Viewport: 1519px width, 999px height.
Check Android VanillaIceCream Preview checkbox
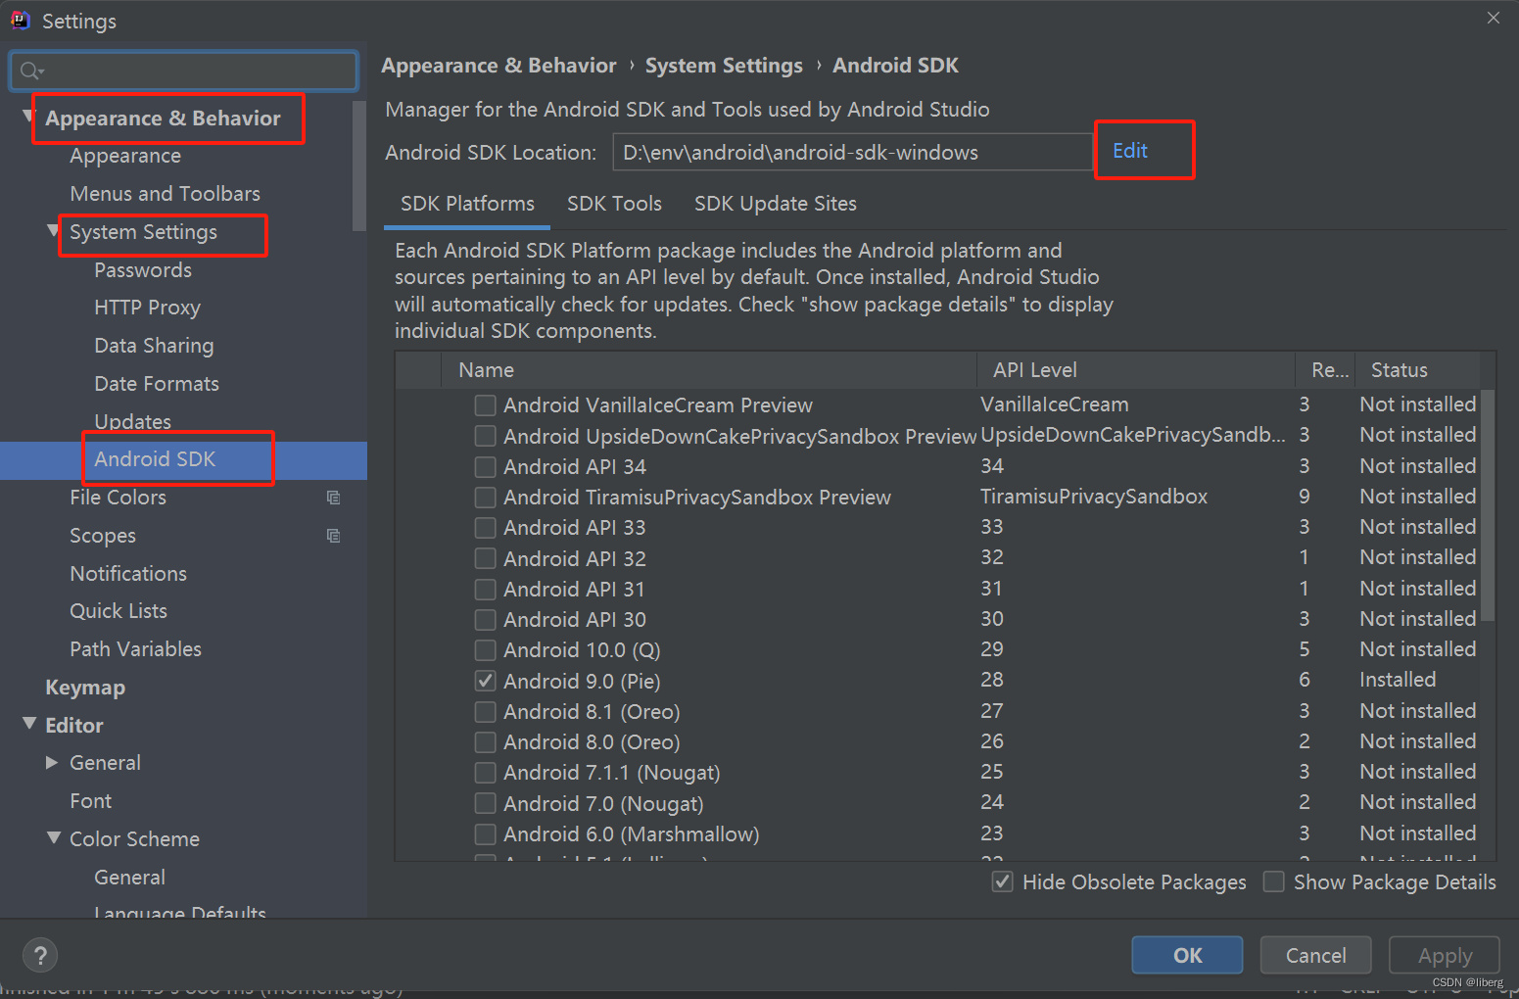pos(485,404)
